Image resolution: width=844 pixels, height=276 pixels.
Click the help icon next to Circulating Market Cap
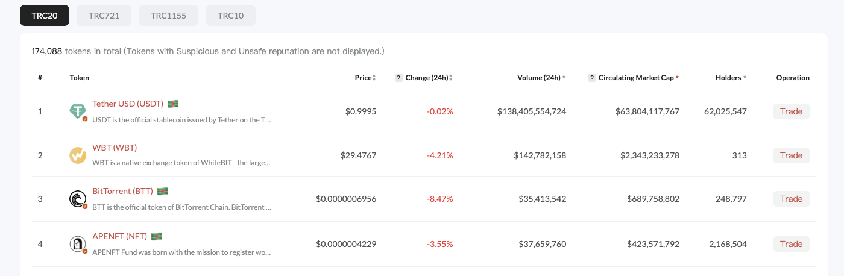[x=592, y=78]
